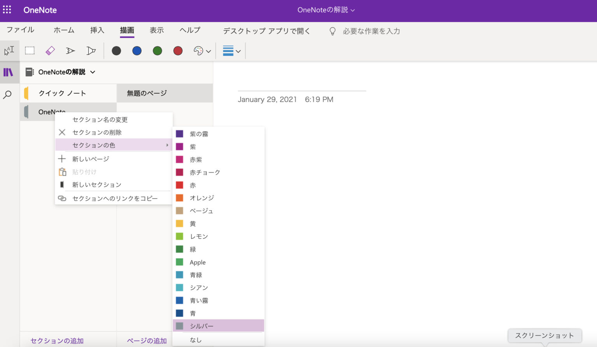The image size is (597, 347).
Task: Set section color to シアン
Action: point(218,288)
